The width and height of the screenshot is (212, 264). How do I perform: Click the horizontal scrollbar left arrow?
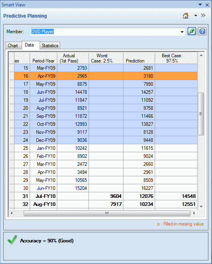pos(12,213)
